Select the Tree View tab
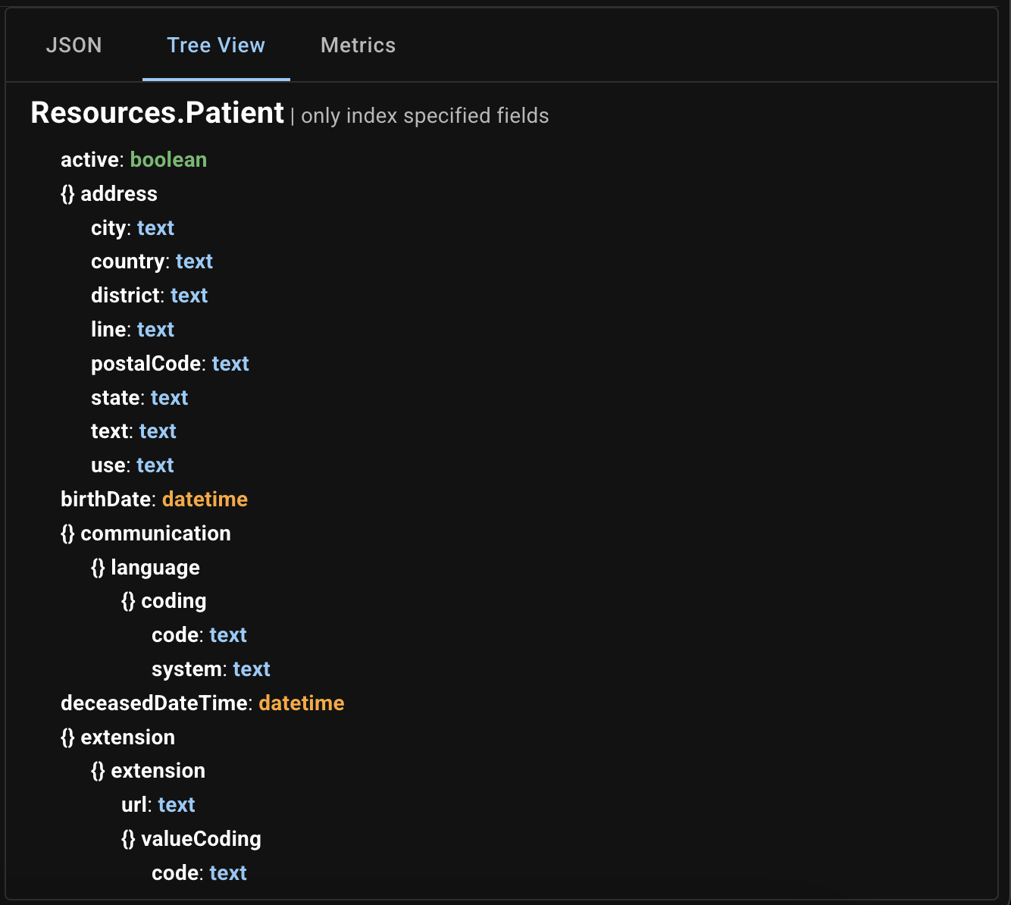Screen dimensions: 1011x905 (x=216, y=45)
